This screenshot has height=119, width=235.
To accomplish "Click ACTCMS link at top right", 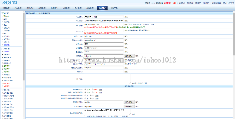I will click(x=231, y=3).
